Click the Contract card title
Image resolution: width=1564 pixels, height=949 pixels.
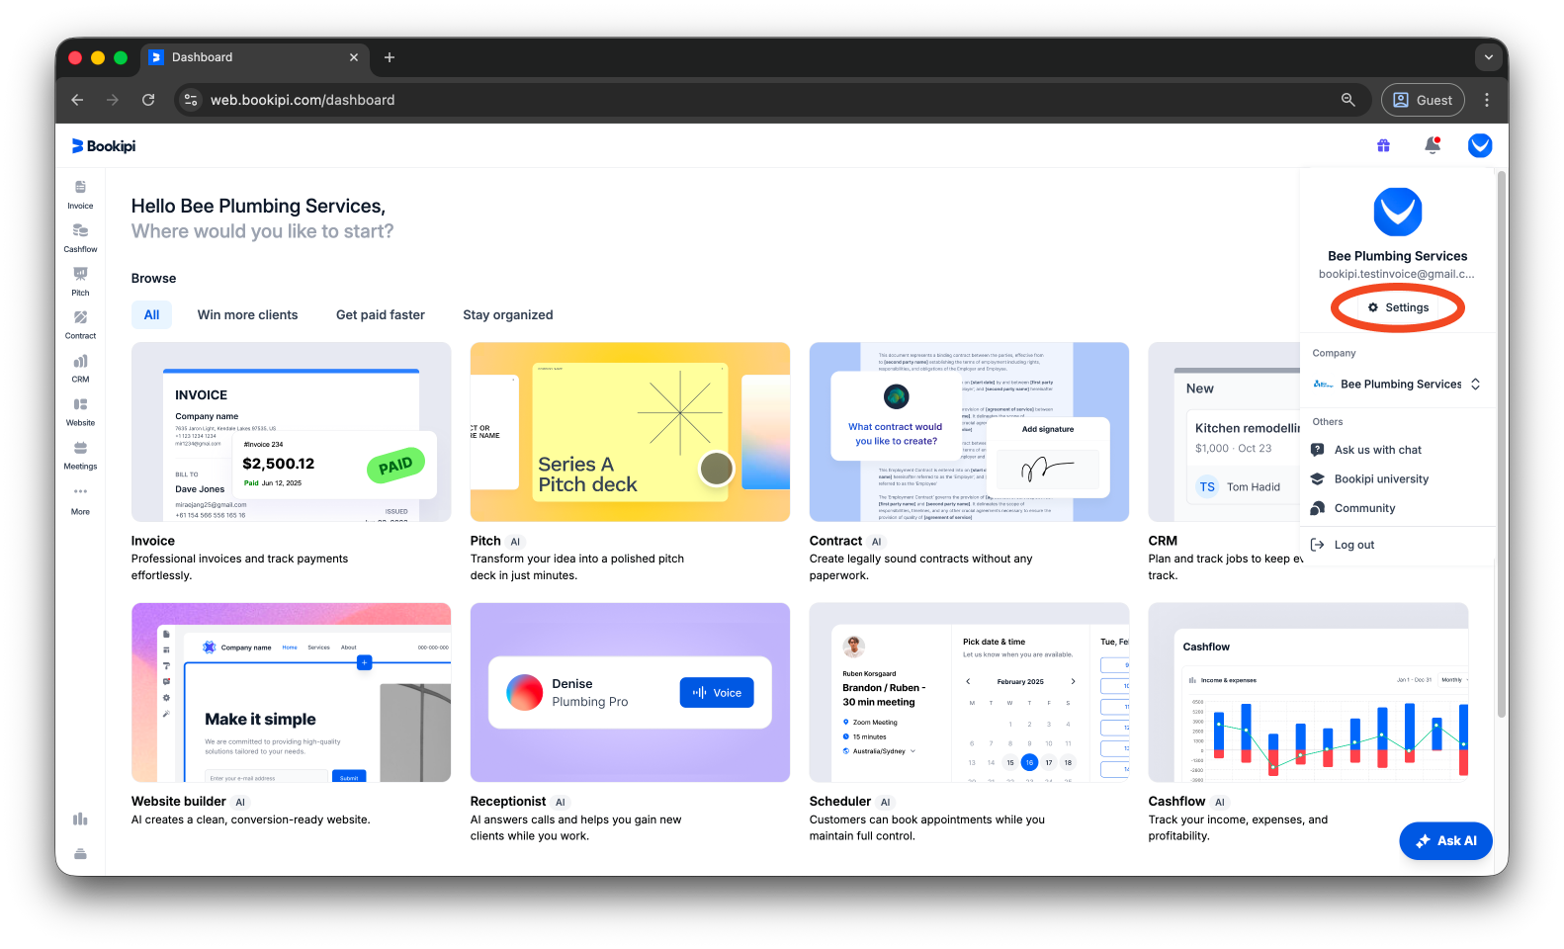tap(835, 541)
